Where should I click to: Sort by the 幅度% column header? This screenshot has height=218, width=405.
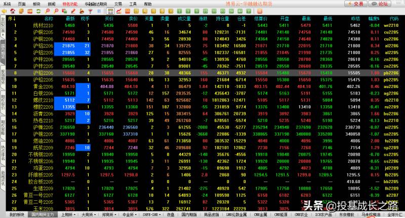tap(374, 19)
